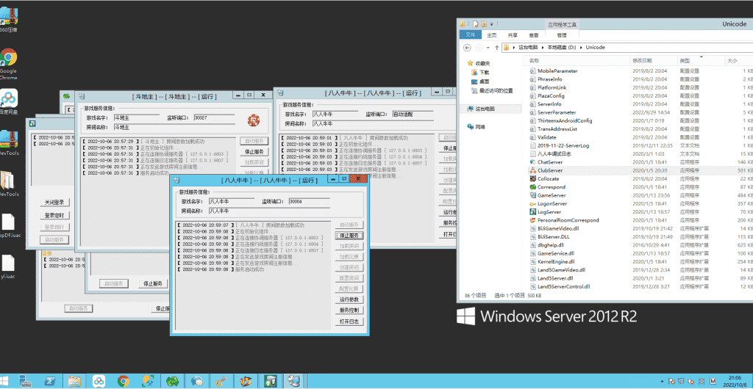Switch to the 查看 ribbon tab

pyautogui.click(x=534, y=35)
